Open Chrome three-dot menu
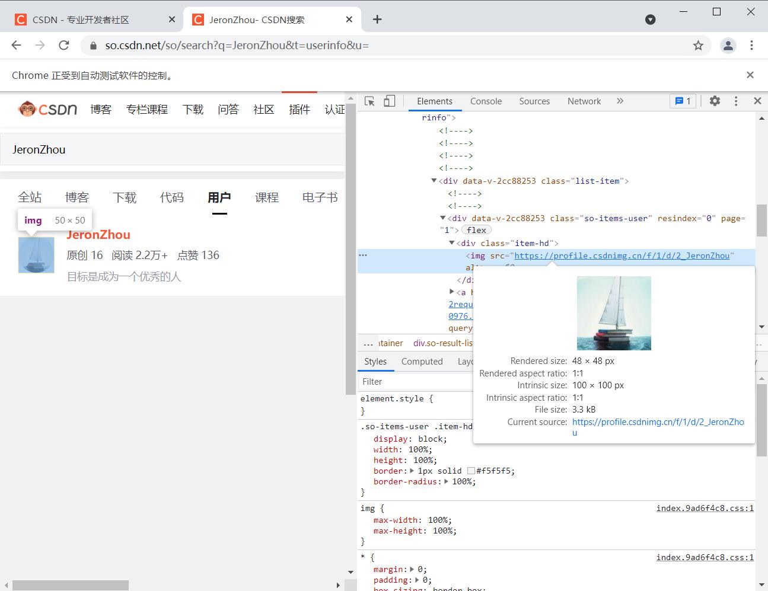 751,45
